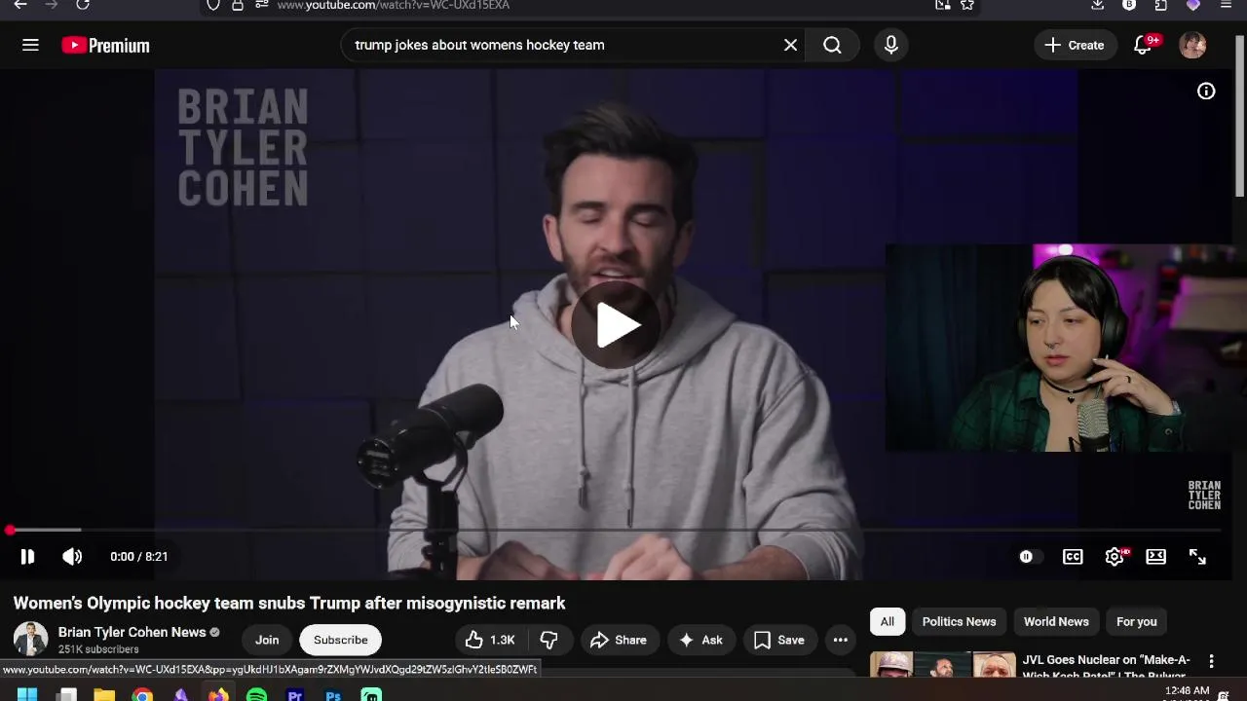
Task: Seek on the video progress bar
Action: [614, 531]
